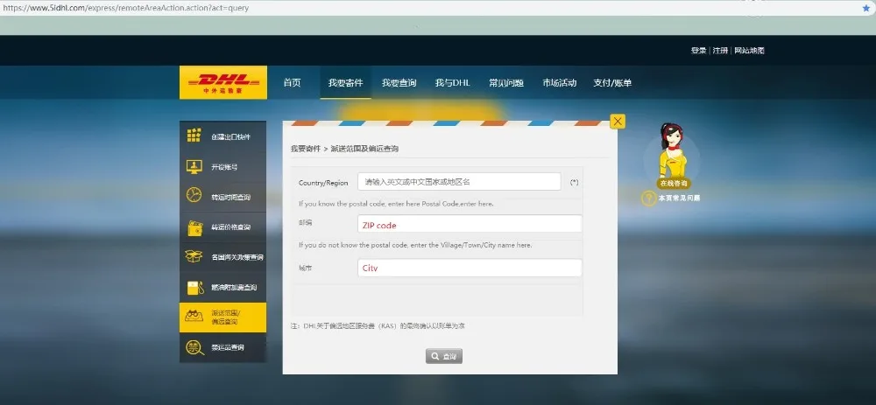Open 燃油附加费查询 fuel pump icon
The image size is (876, 405).
(x=194, y=287)
